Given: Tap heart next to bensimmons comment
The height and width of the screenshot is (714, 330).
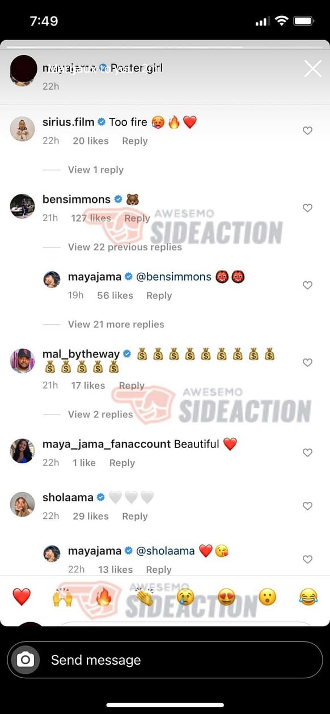Looking at the screenshot, I should 307,208.
